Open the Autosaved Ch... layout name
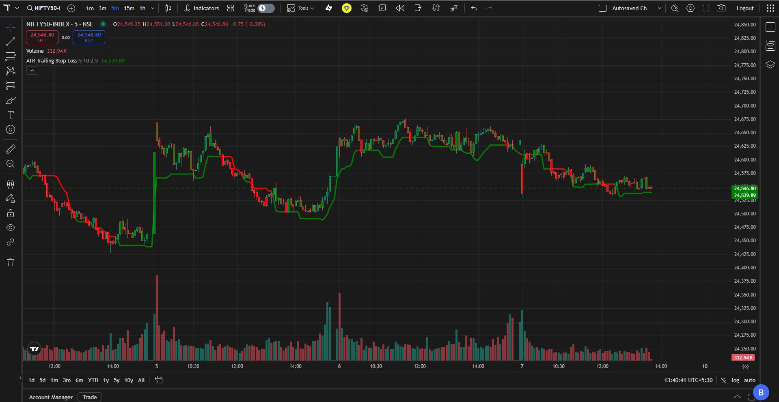This screenshot has width=779, height=402. [x=631, y=8]
